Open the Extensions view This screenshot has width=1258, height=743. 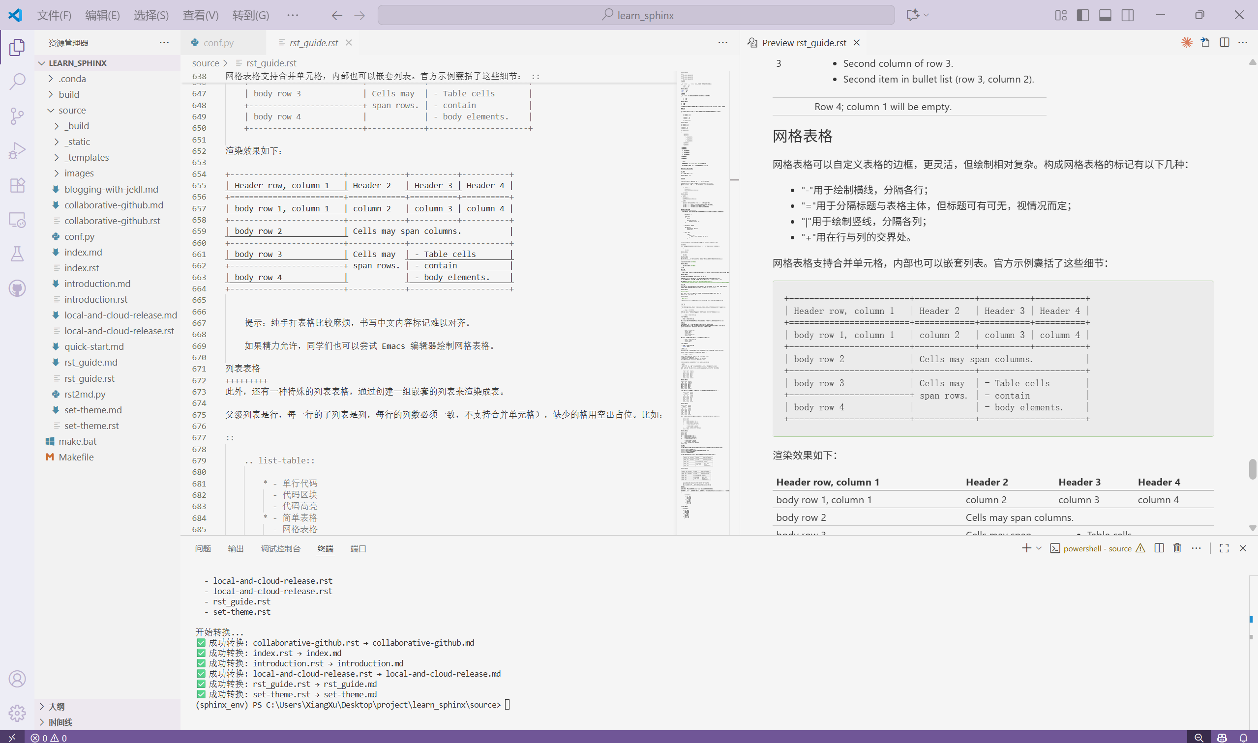(17, 185)
